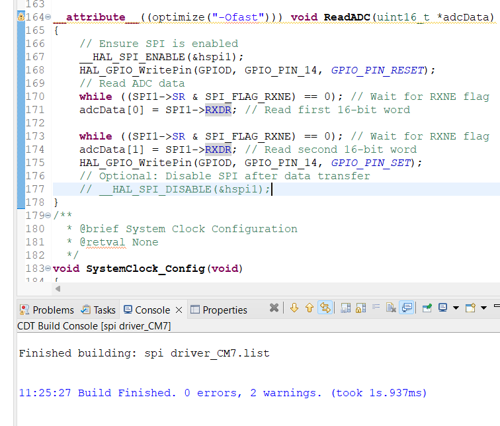Screen dimensions: 500x426
Task: Click __HAL_SPI_ENABLE call on line 167
Action: point(161,57)
